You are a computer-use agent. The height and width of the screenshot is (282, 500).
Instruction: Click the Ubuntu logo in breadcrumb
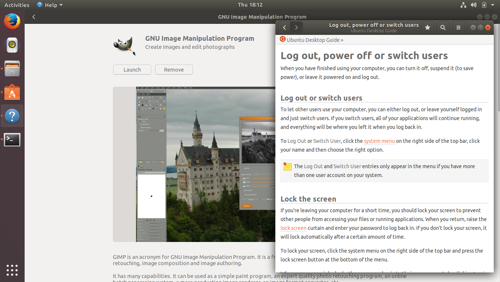click(x=282, y=39)
